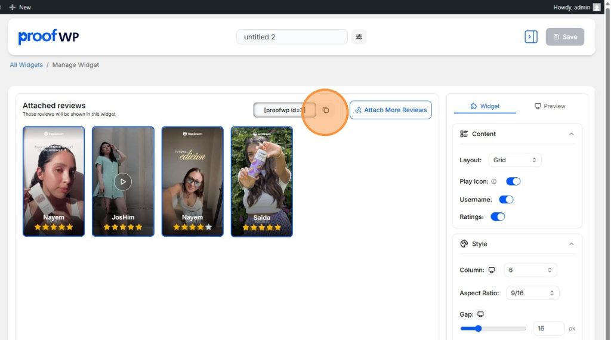Click the desktop device icon beside Column
The image size is (611, 340).
click(492, 270)
